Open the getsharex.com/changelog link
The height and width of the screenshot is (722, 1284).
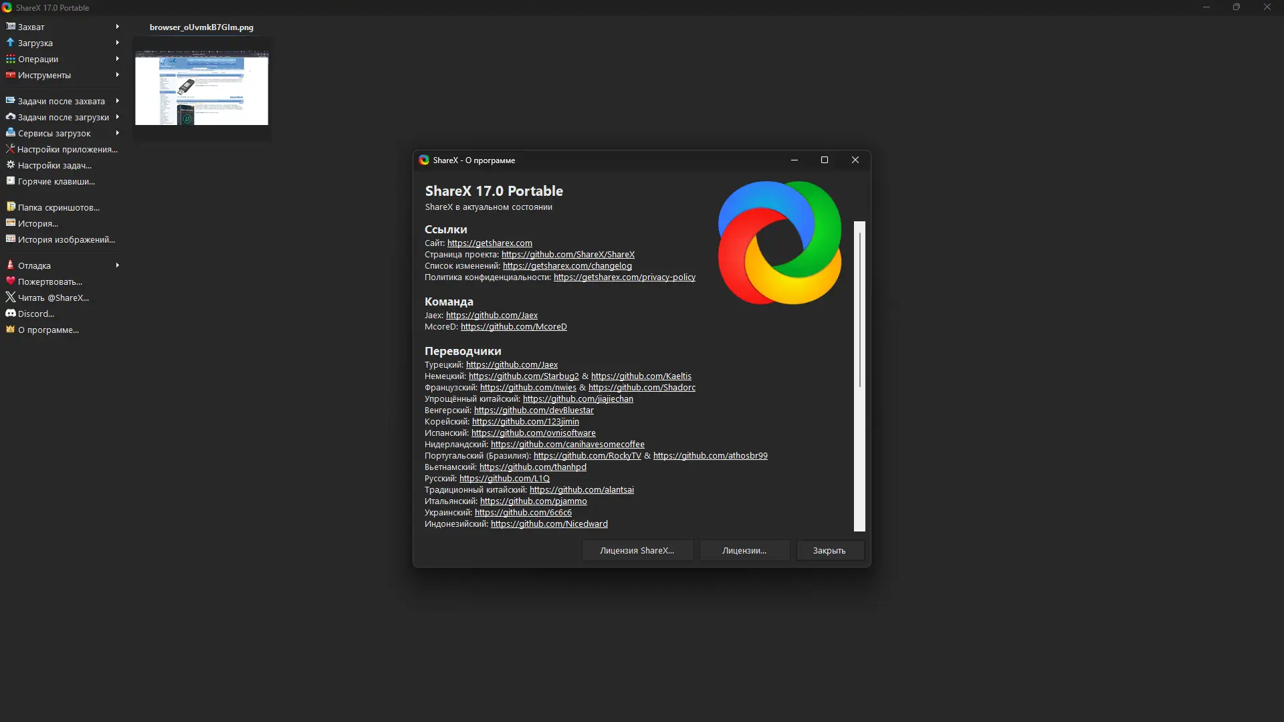pos(566,266)
